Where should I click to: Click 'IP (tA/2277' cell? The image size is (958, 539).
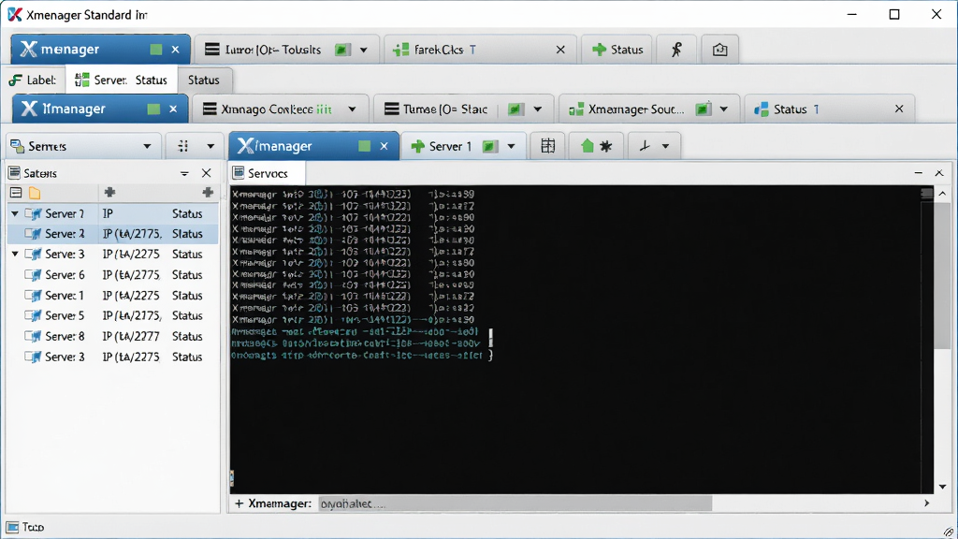click(x=131, y=337)
